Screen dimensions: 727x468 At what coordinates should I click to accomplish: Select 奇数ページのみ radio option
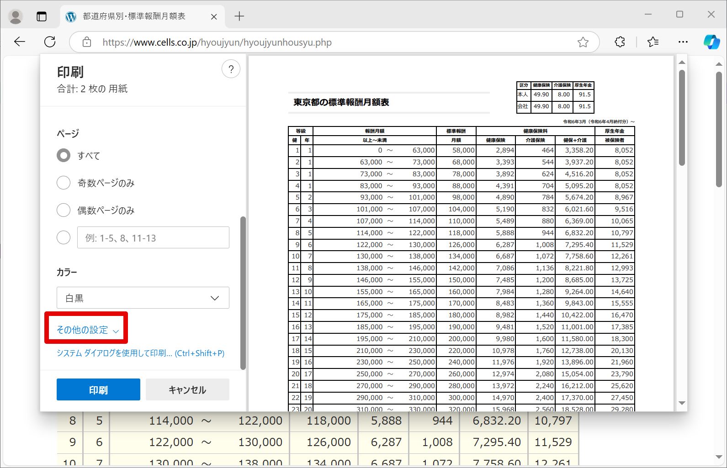click(x=64, y=183)
